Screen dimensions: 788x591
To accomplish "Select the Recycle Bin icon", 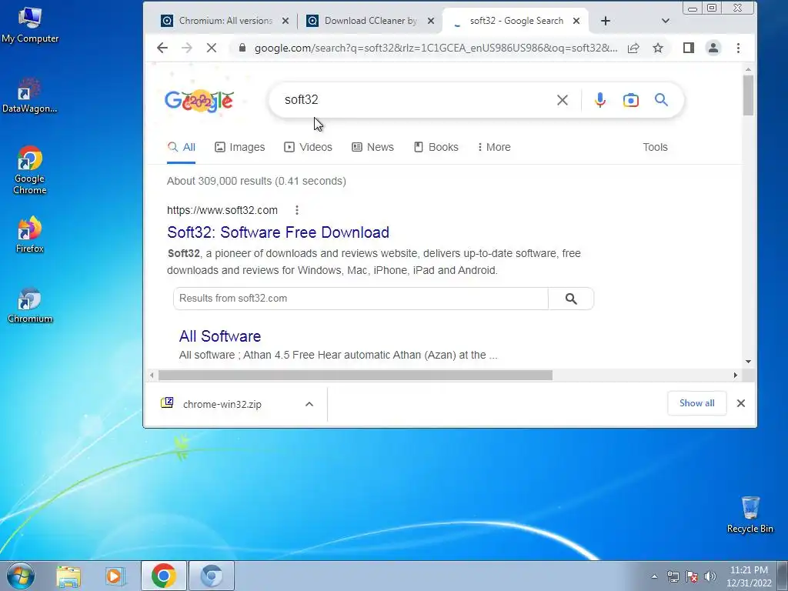I will [750, 515].
